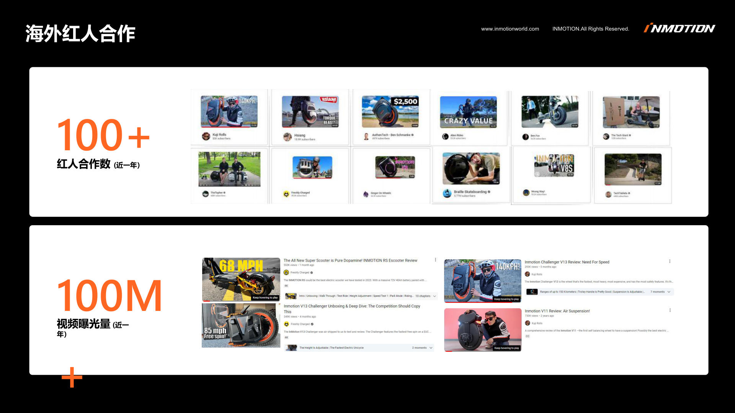Viewport: 735px width, 413px height.
Task: Open the 'CRAZY VALUE' video thumbnail
Action: [468, 112]
